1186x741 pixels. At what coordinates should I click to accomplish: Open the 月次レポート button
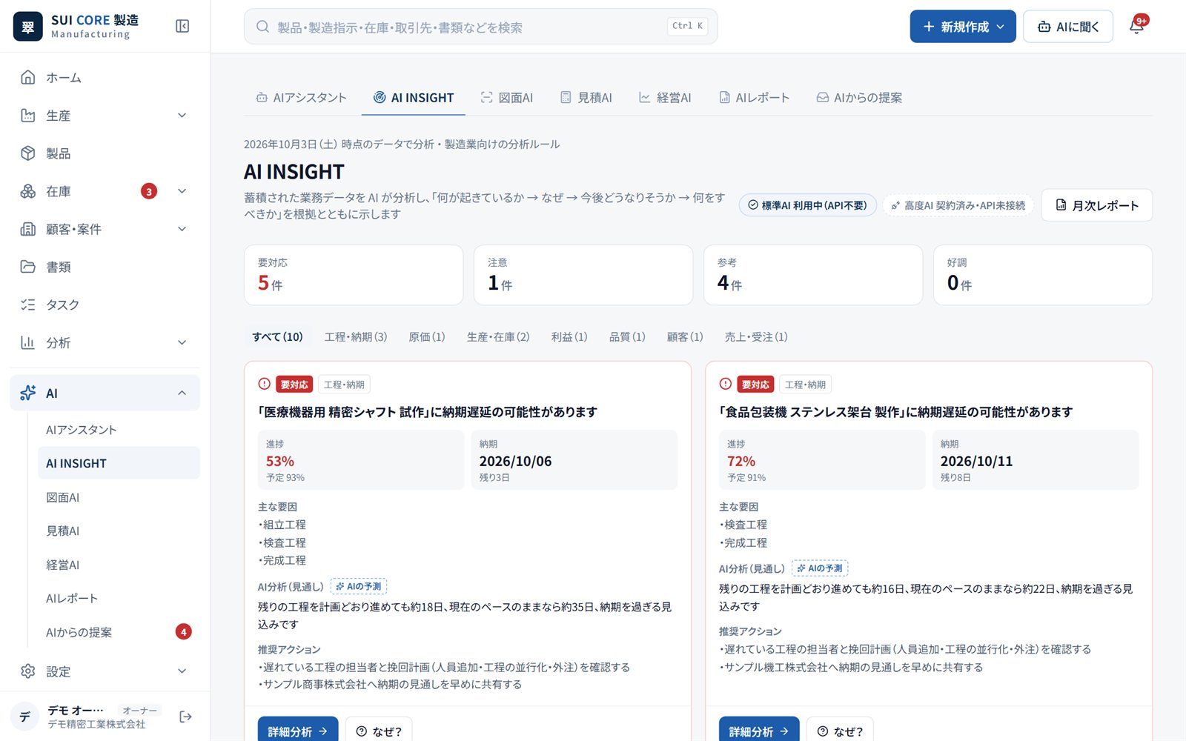click(x=1097, y=205)
